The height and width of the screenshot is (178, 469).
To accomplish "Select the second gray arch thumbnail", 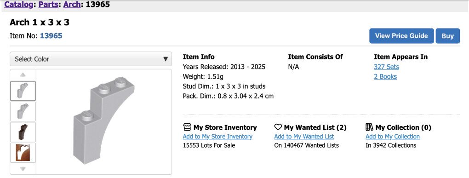I will 23,112.
